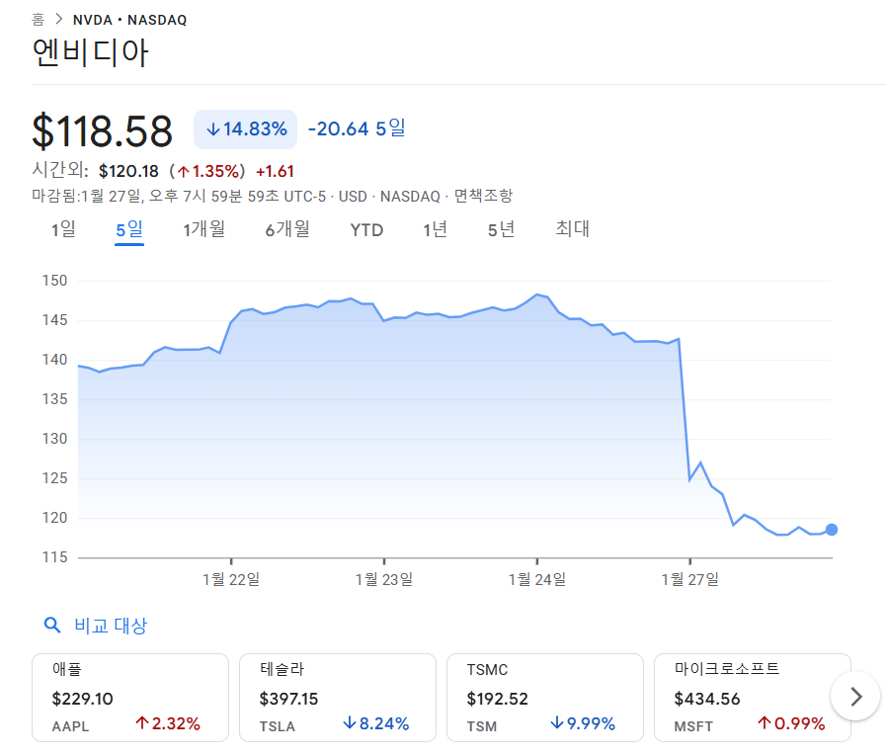Select the 1개월 chart period

tap(203, 228)
